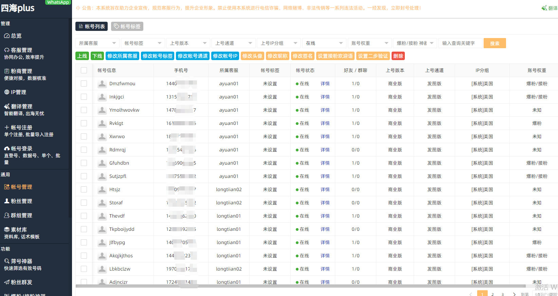Screen dimensions: 558x296
Task: Open the 上号IP分组 filter dropdown
Action: tap(279, 43)
